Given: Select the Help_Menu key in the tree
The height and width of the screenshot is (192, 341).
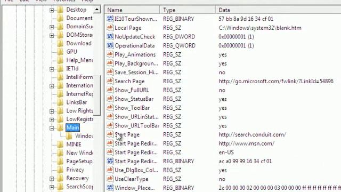Looking at the screenshot, I should tap(79, 60).
